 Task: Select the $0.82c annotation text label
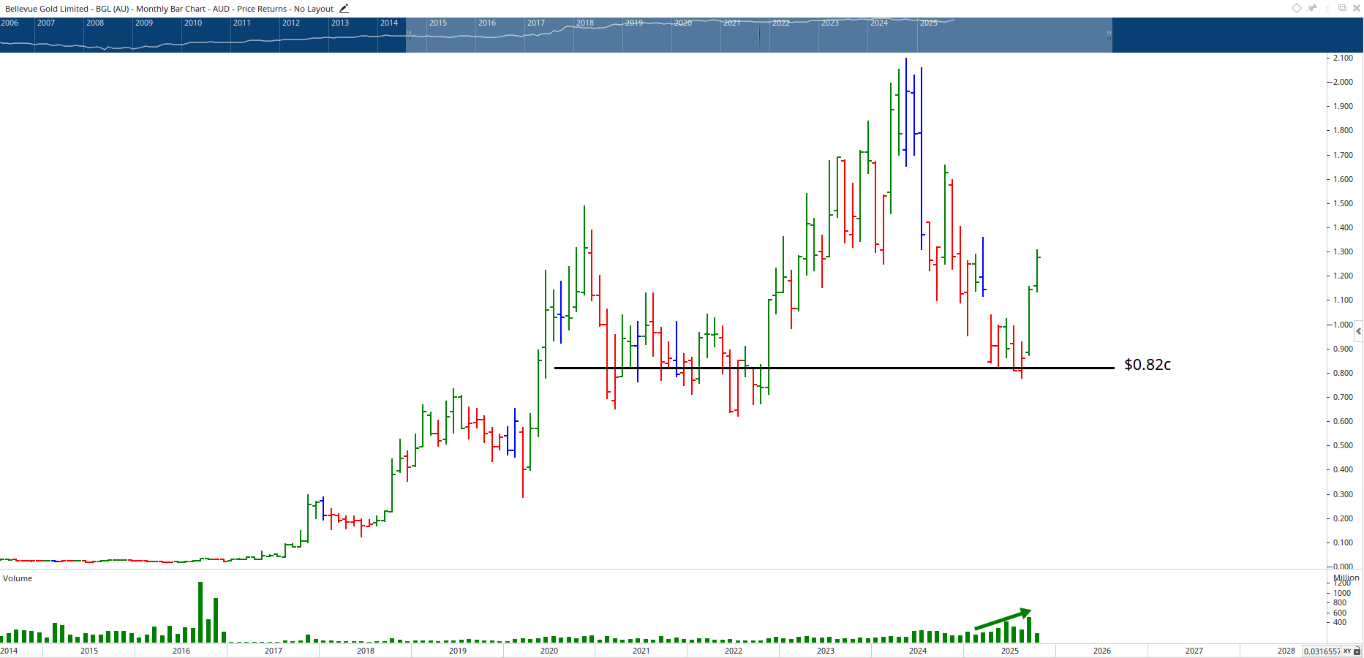coord(1147,364)
